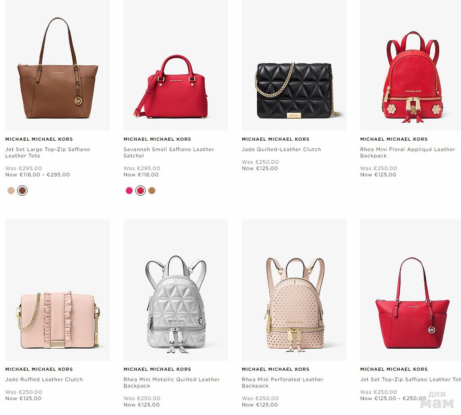The image size is (461, 415).
Task: Select the brown color swatch for Jet Set tote
Action: [x=23, y=190]
